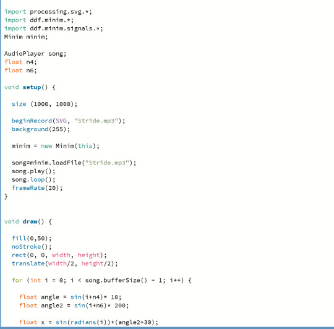Click the 'frameRate(20);' statement
The width and height of the screenshot is (334, 329).
(x=37, y=188)
